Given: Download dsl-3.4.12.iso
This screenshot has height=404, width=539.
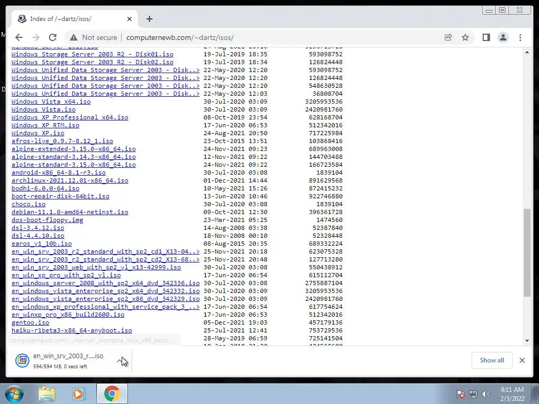Looking at the screenshot, I should (x=38, y=228).
